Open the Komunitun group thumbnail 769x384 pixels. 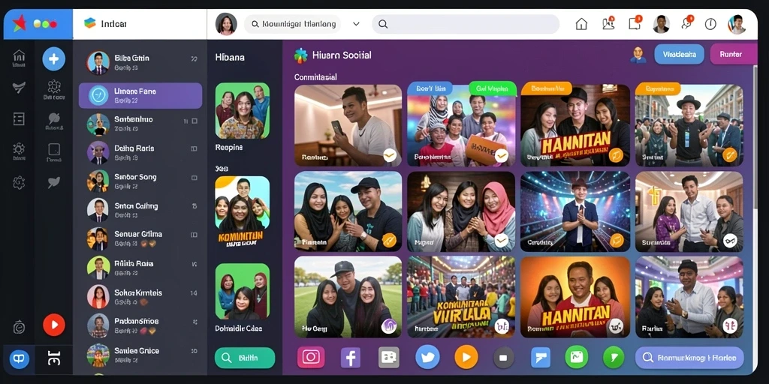click(243, 212)
